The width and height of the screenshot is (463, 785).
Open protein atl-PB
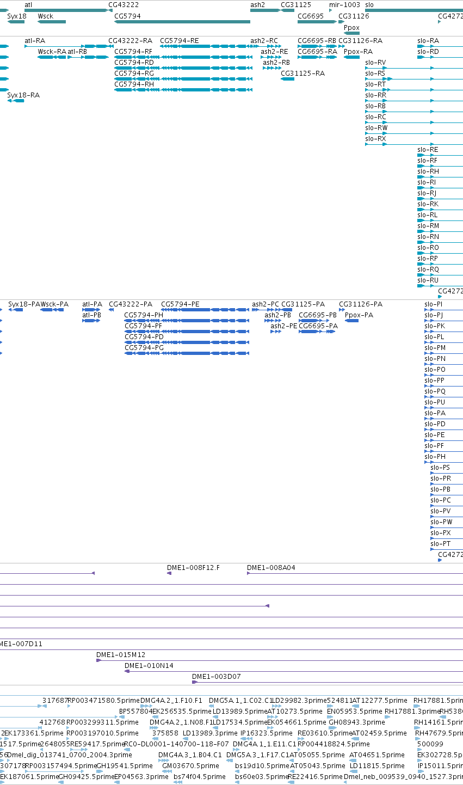pyautogui.click(x=91, y=315)
